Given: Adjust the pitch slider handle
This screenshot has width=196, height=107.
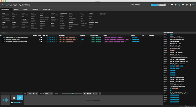Looking at the screenshot, I should click(x=72, y=93).
